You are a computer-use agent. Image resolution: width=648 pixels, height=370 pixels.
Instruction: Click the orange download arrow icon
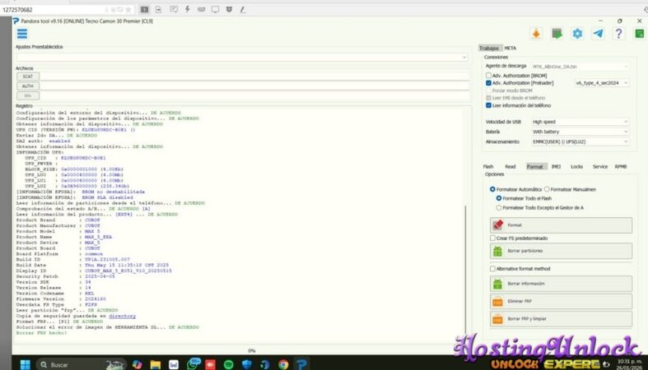point(535,34)
